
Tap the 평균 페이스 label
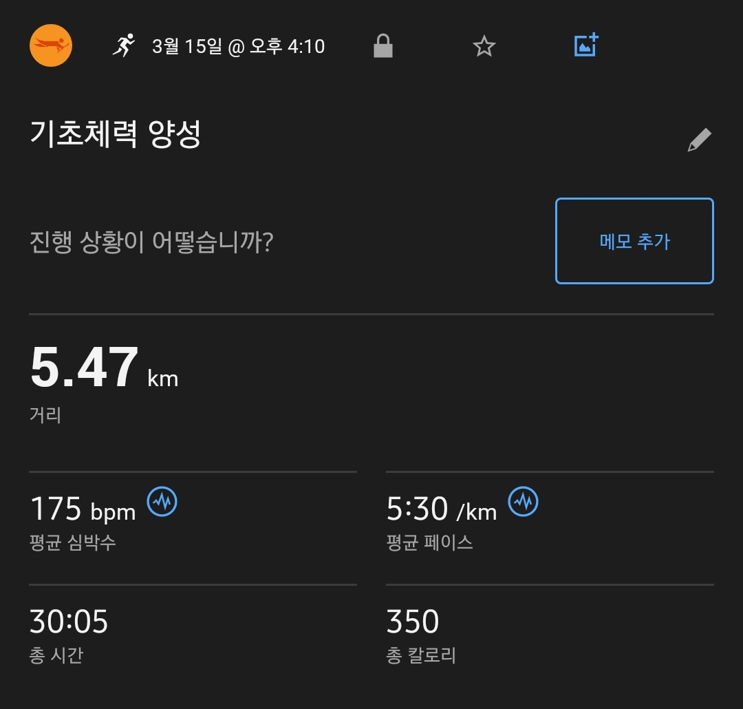[429, 542]
